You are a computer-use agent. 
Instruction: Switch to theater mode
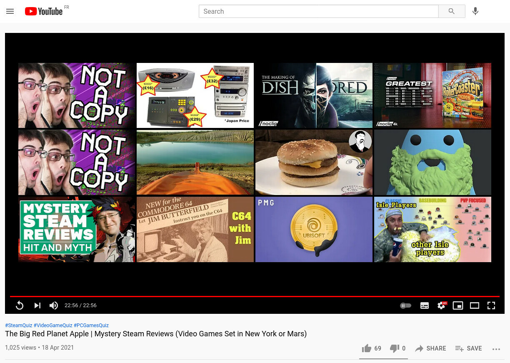[475, 305]
